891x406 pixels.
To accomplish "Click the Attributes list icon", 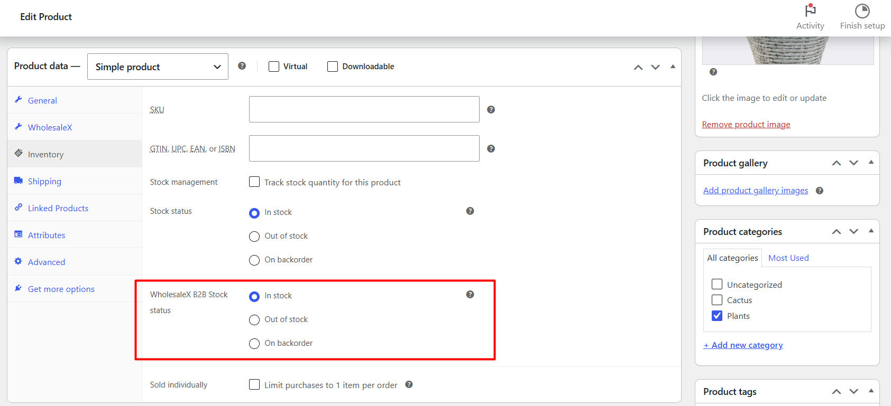I will pyautogui.click(x=19, y=234).
